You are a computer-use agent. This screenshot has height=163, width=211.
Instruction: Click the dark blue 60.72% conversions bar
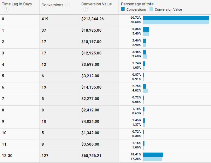click(176, 18)
